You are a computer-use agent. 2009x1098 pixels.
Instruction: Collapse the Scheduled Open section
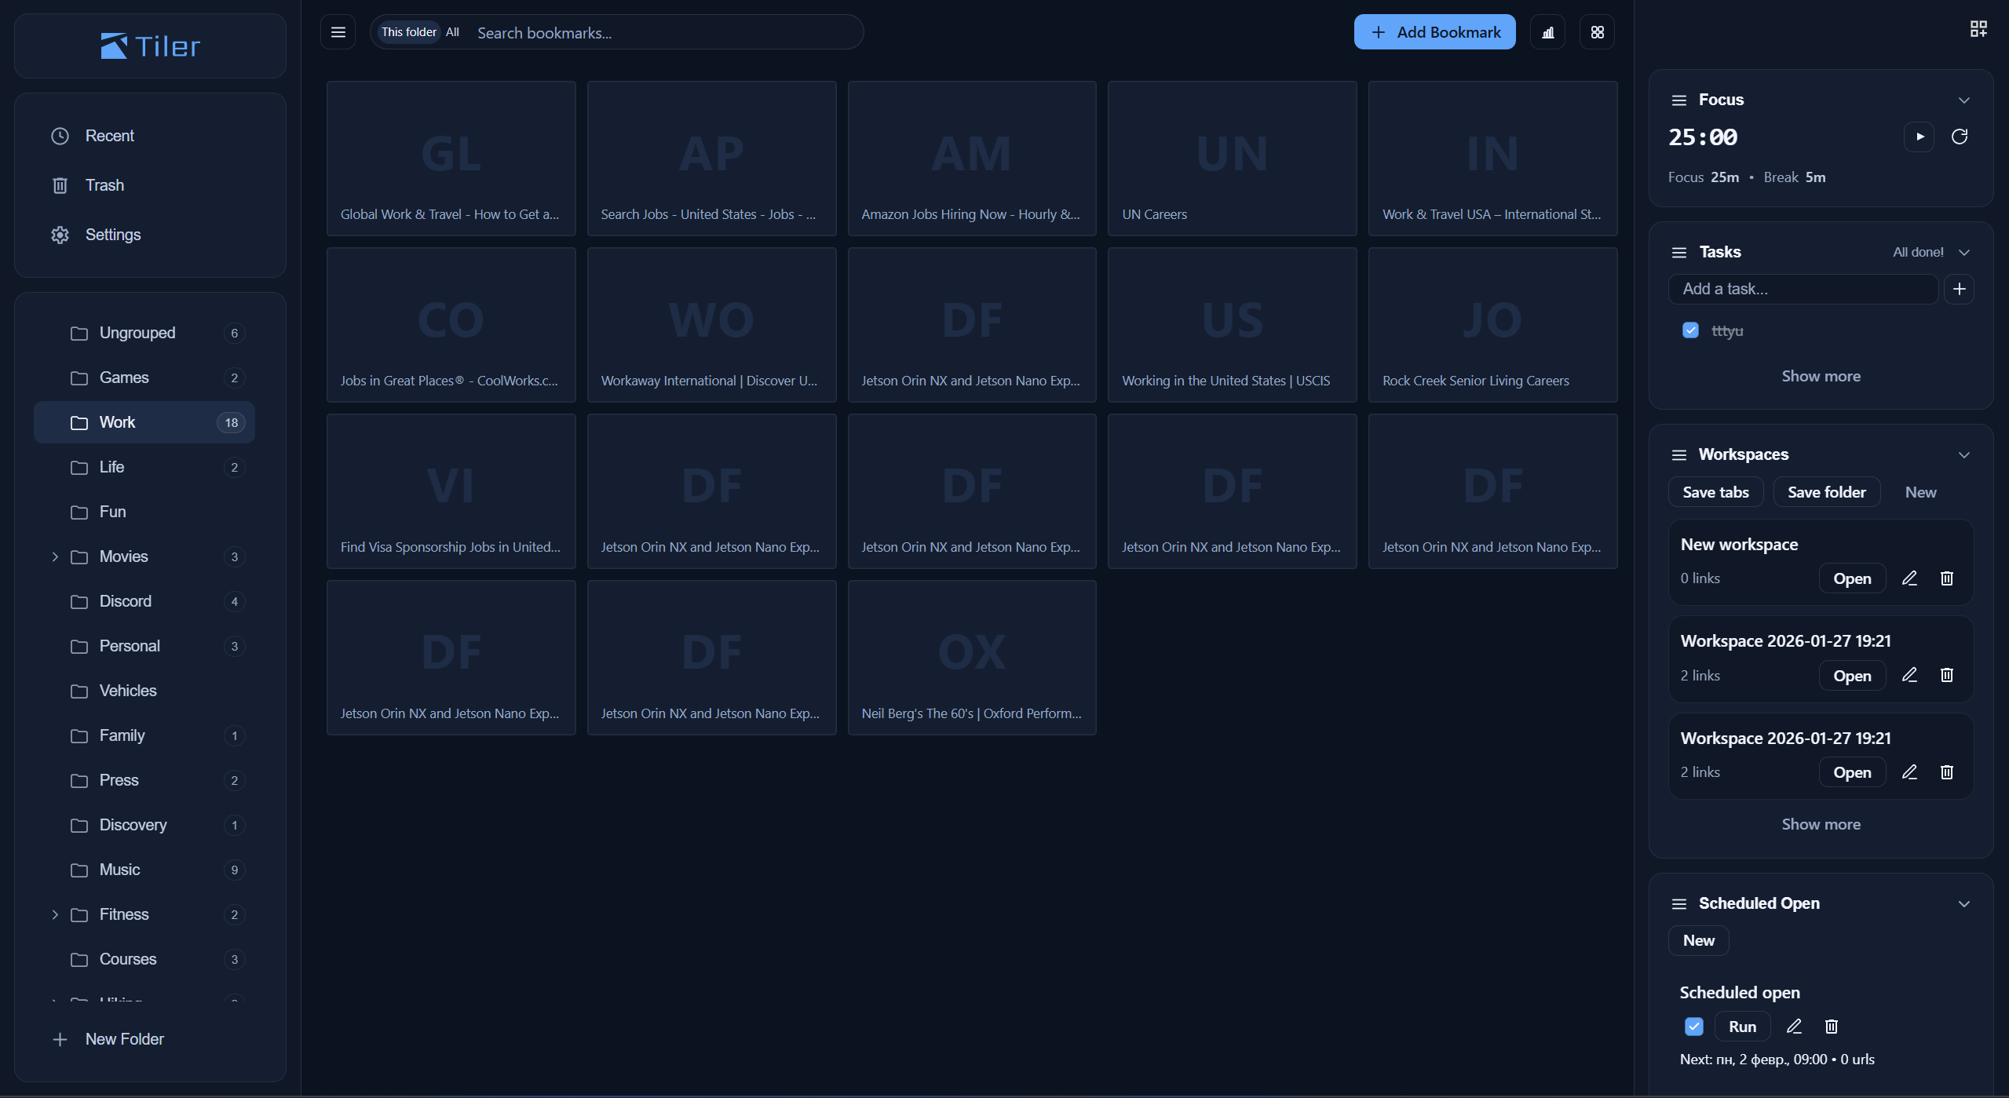pyautogui.click(x=1964, y=903)
